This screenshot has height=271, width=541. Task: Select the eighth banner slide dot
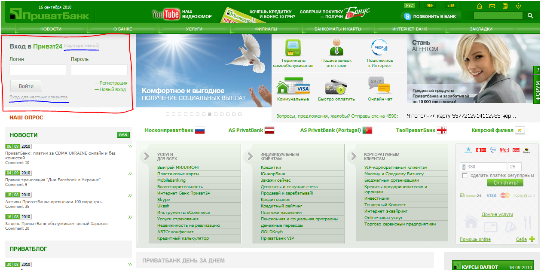pos(210,114)
